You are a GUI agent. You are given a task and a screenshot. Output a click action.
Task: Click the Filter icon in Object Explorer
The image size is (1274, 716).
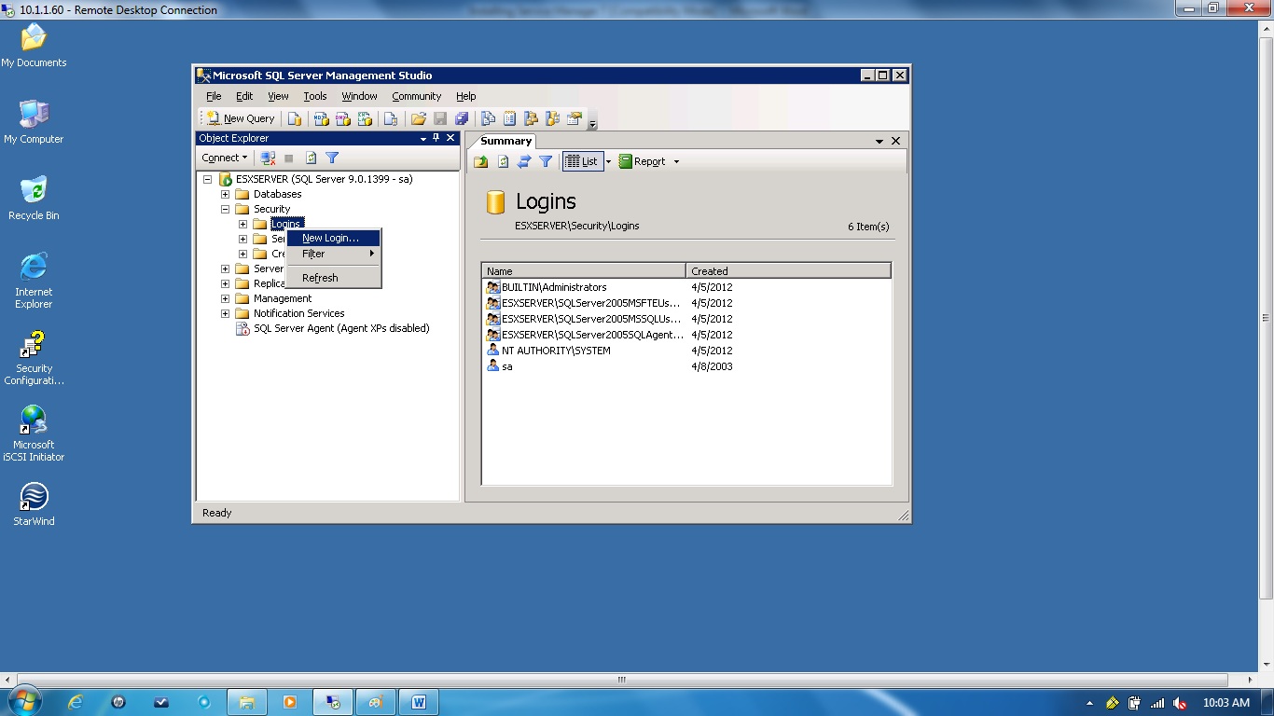(x=332, y=158)
